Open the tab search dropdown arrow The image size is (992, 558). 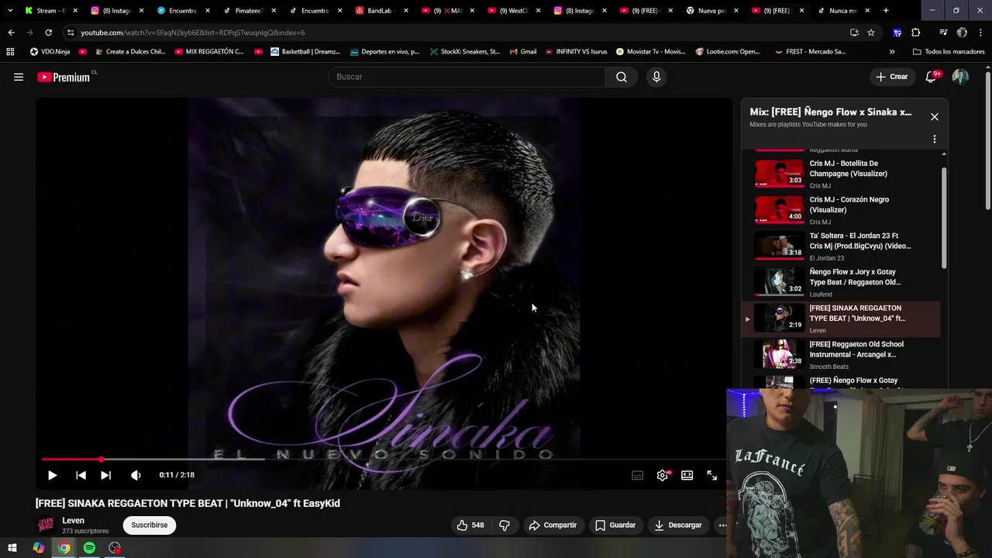point(9,11)
